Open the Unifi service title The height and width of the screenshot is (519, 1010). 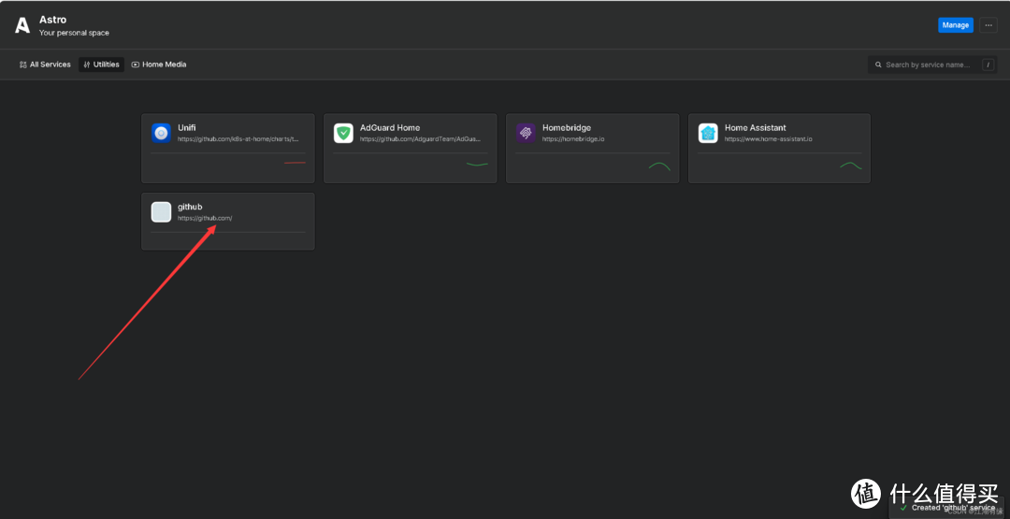[187, 127]
